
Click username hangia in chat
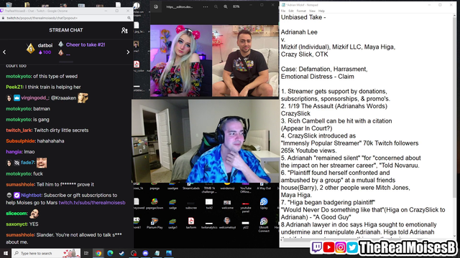point(14,152)
